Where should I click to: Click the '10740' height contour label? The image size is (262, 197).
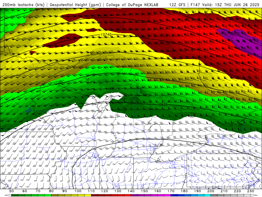click(106, 34)
